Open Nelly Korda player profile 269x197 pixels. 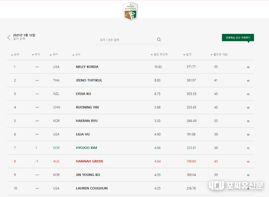[x=87, y=67]
